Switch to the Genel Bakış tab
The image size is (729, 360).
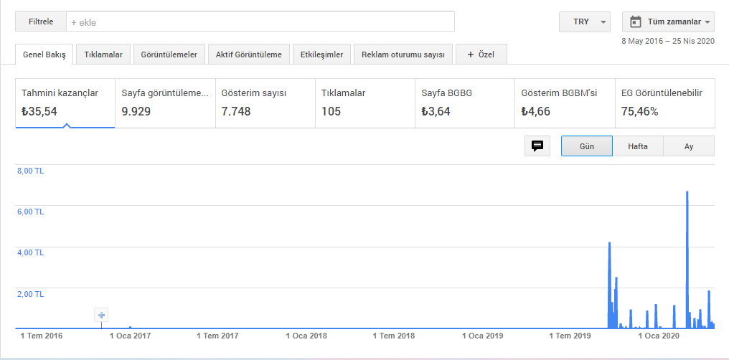44,55
